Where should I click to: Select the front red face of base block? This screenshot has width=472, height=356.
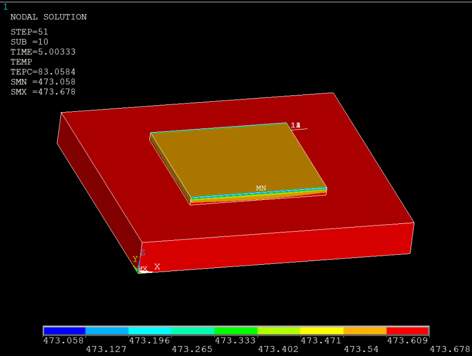278,247
